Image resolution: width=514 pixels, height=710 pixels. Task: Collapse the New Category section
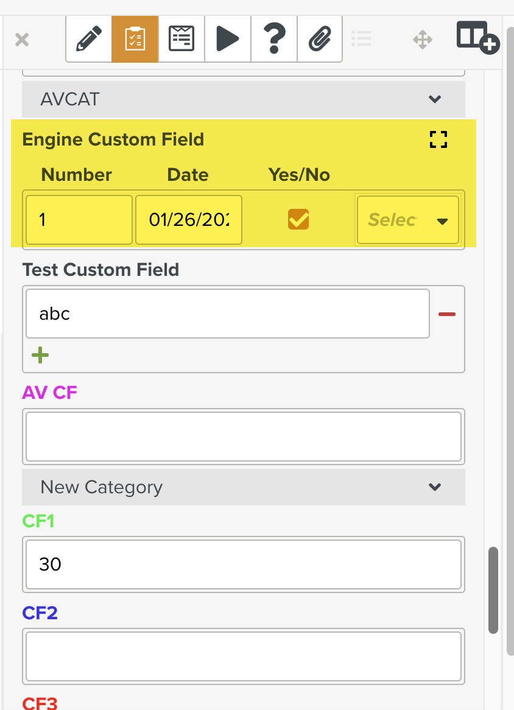coord(434,487)
